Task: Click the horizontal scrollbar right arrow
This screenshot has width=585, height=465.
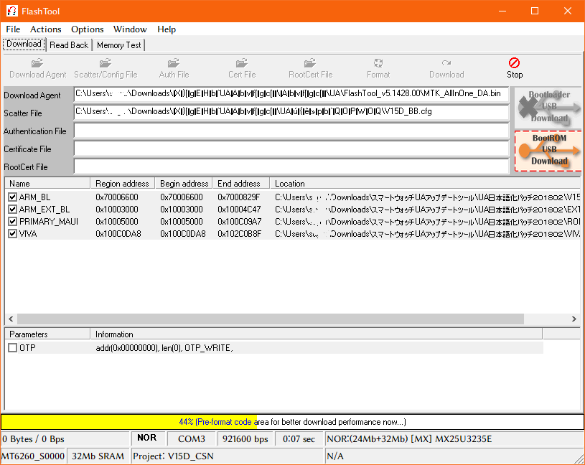Action: point(574,319)
